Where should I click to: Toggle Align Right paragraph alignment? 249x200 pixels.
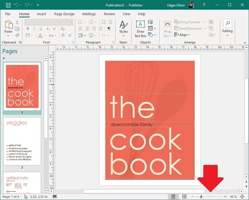(x=94, y=29)
